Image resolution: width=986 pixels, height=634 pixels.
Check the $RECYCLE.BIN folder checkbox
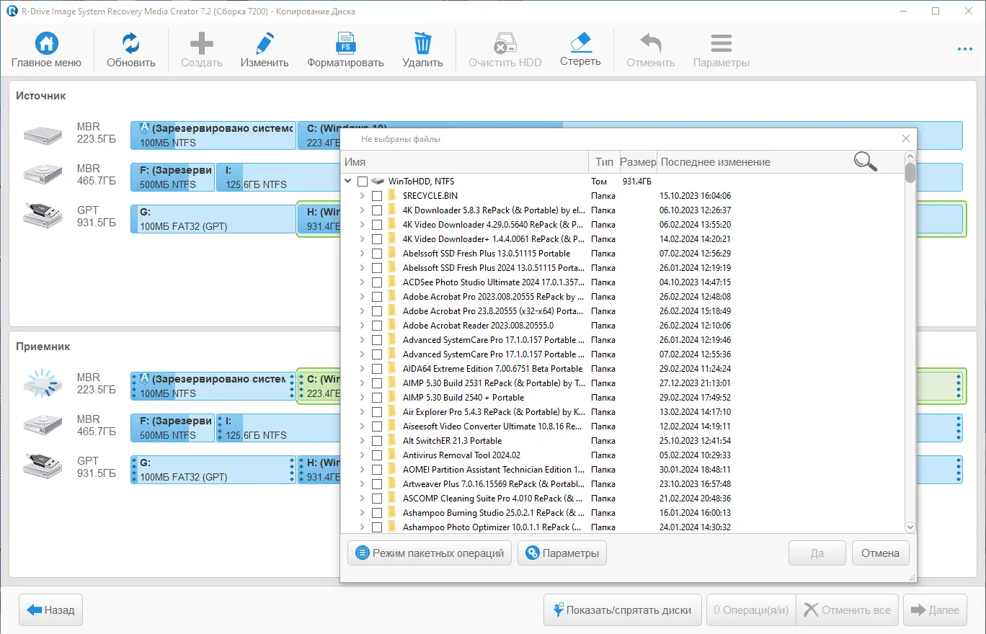(377, 196)
